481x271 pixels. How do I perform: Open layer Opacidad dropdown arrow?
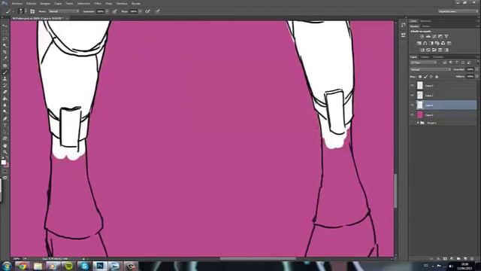[x=476, y=70]
